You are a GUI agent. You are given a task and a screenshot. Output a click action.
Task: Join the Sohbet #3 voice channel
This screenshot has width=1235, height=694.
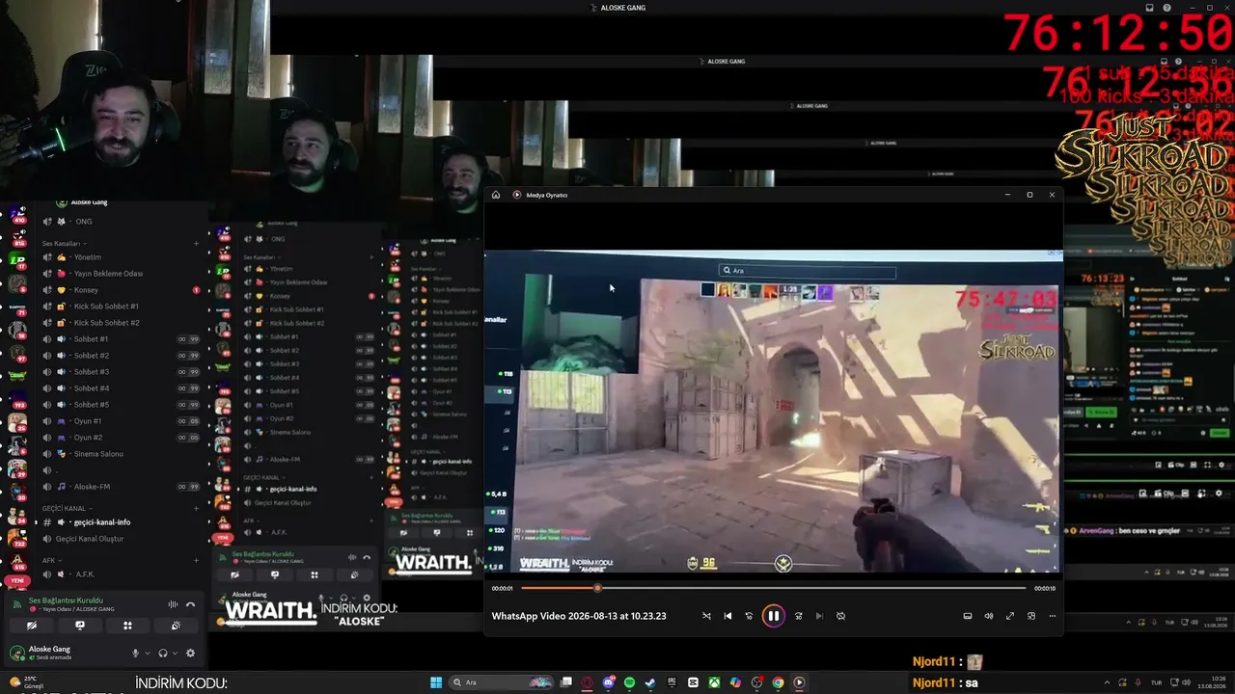coord(120,372)
